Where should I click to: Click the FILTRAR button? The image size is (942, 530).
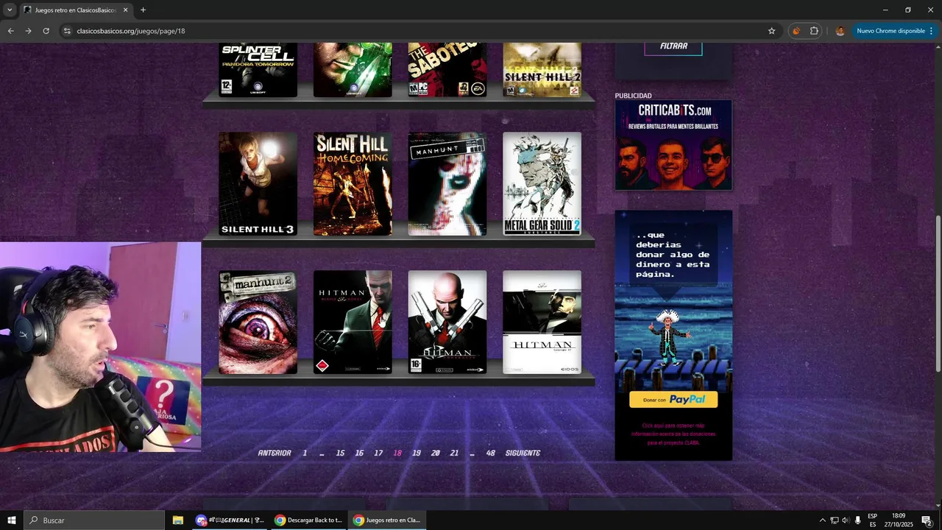tap(673, 46)
